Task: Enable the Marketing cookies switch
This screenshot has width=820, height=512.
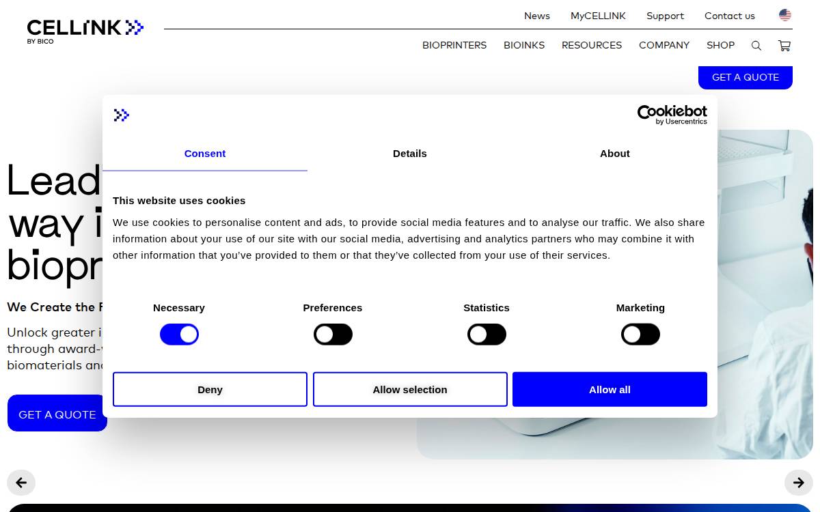Action: pos(640,335)
